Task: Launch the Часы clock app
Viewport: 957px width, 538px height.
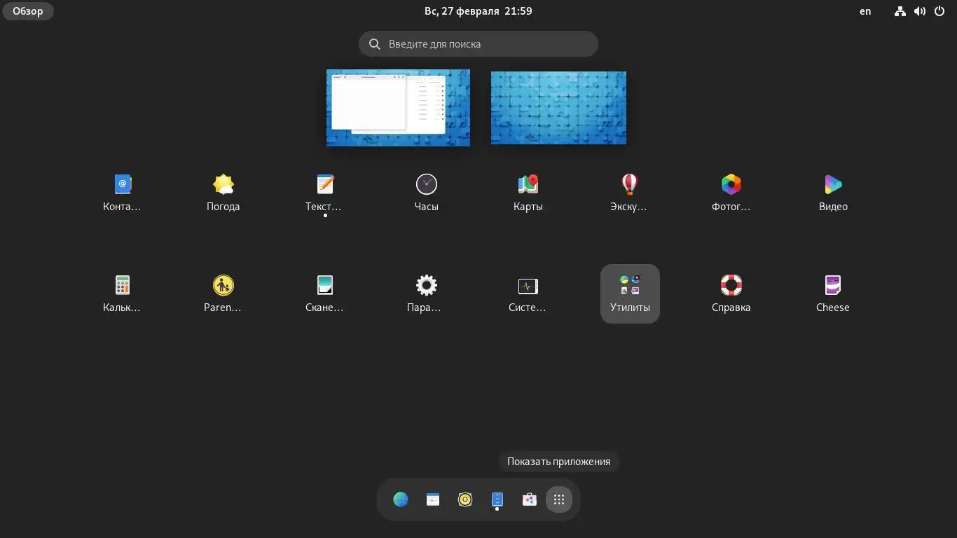Action: pos(426,193)
